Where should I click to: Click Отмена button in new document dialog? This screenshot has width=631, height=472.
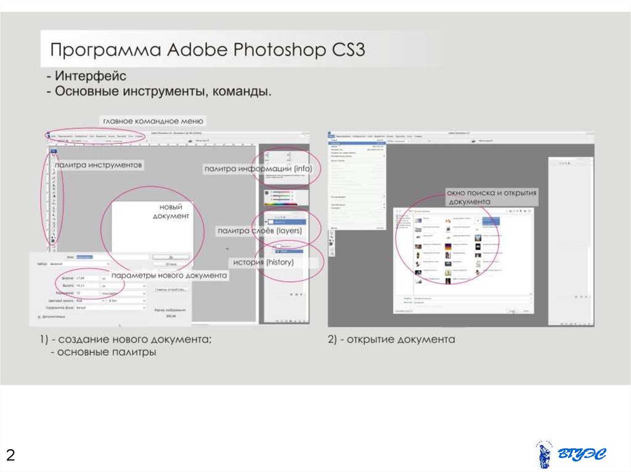point(171,264)
